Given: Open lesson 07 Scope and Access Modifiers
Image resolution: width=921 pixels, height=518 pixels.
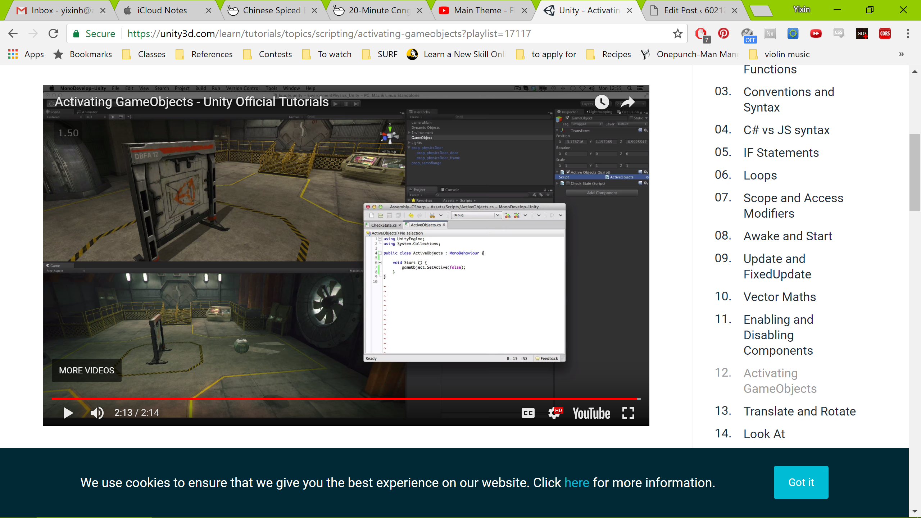Looking at the screenshot, I should (x=793, y=205).
